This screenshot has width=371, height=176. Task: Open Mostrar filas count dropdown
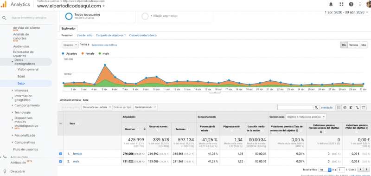pyautogui.click(x=325, y=169)
